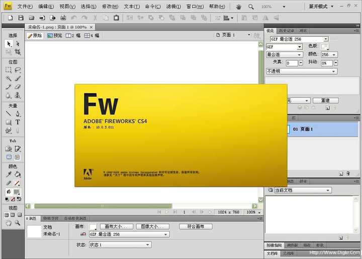The width and height of the screenshot is (362, 259).
Task: Open the 滤镜(I) menu
Action: click(173, 7)
